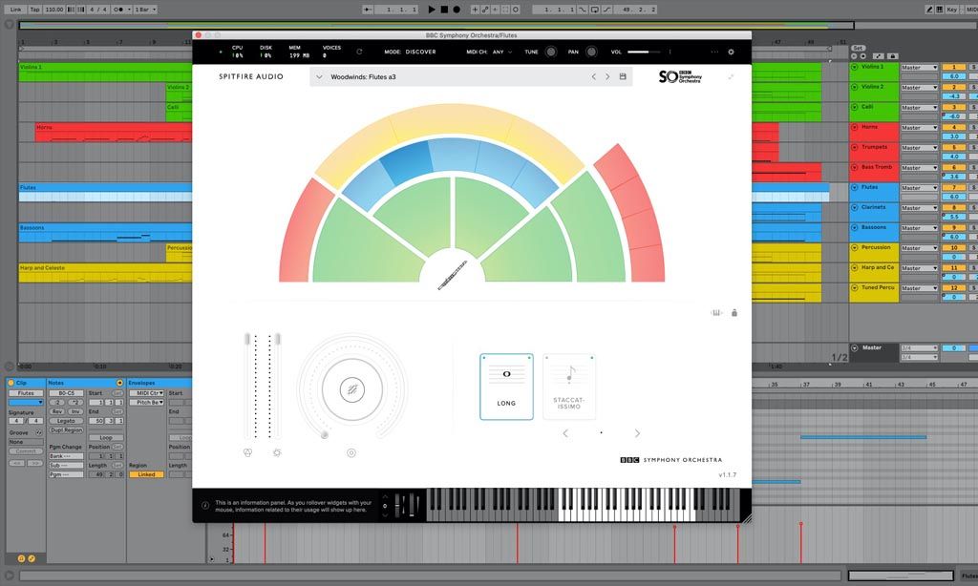Click MODE: DISCOVER in the plugin header
978x586 pixels.
411,52
